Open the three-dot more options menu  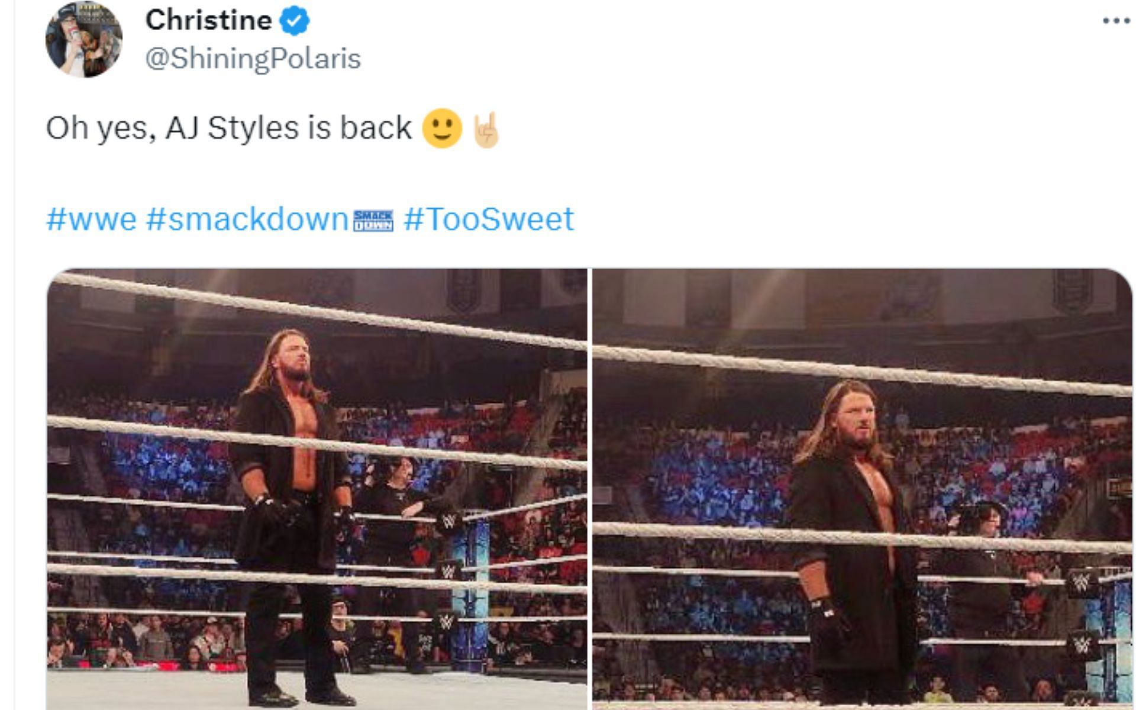(x=1116, y=21)
